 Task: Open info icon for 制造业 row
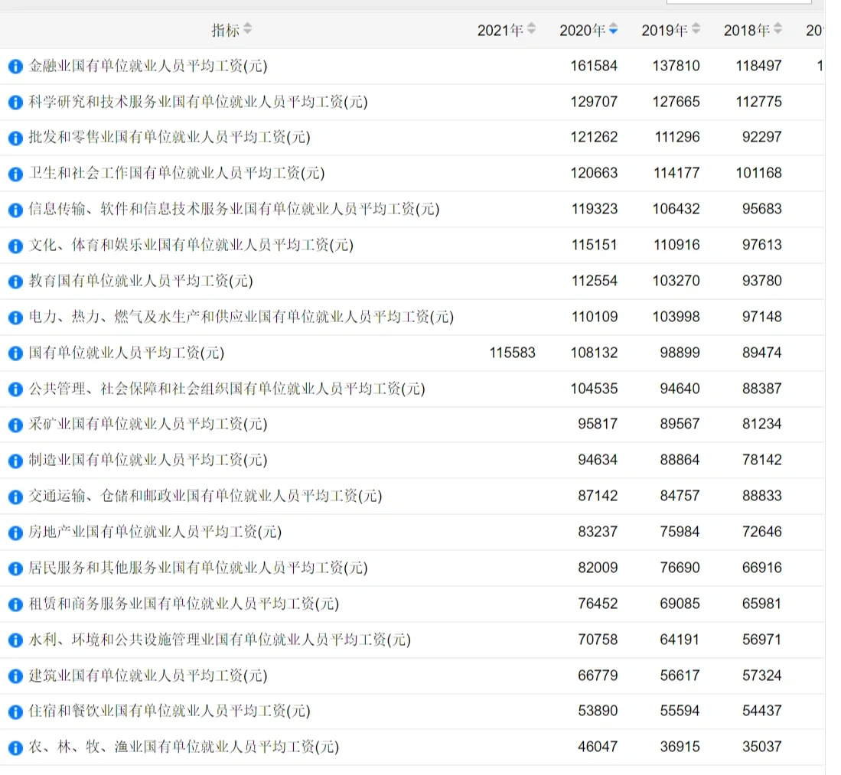coord(15,461)
